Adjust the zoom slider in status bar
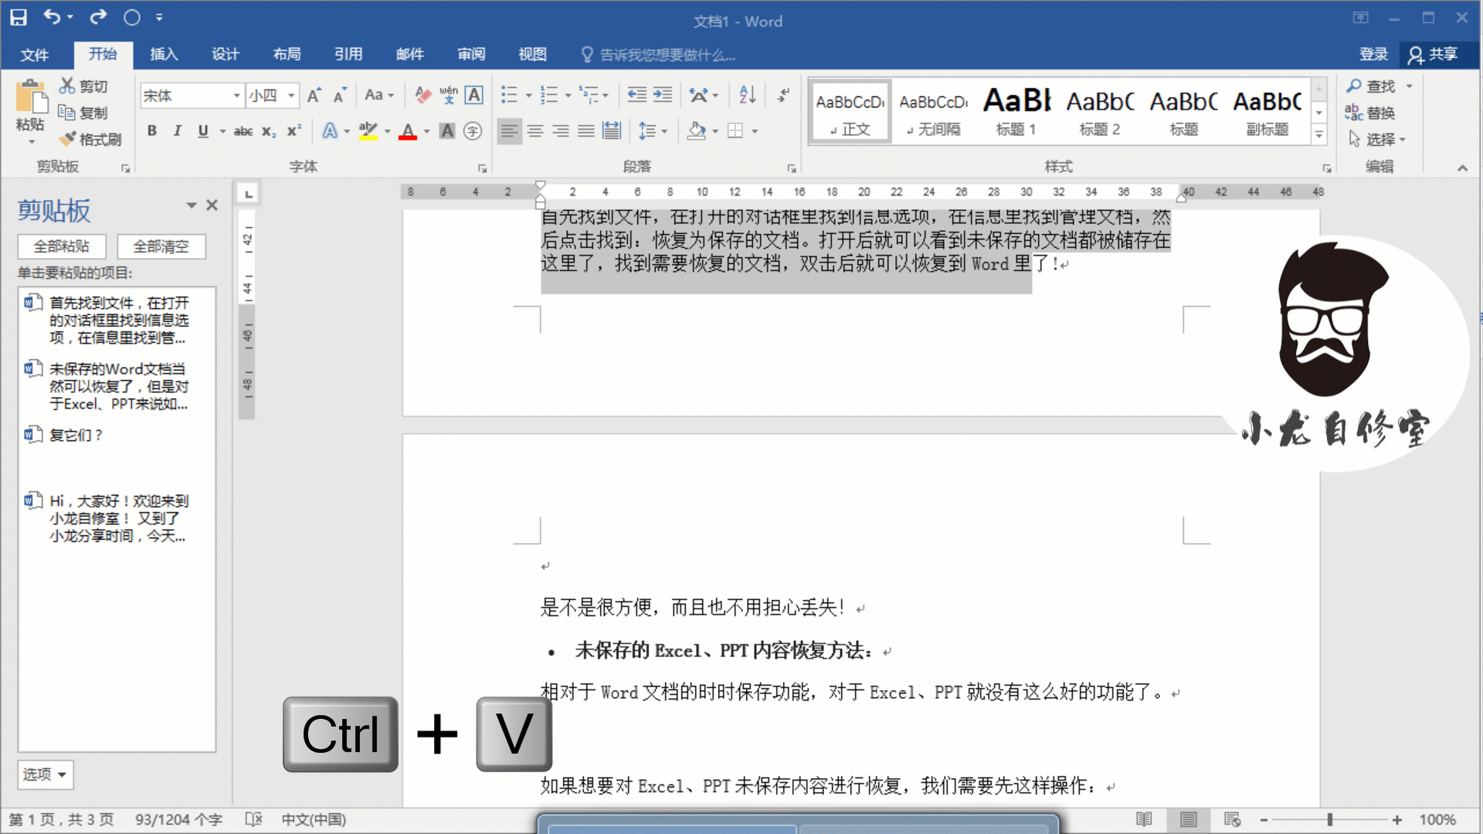This screenshot has height=834, width=1483. (1329, 819)
